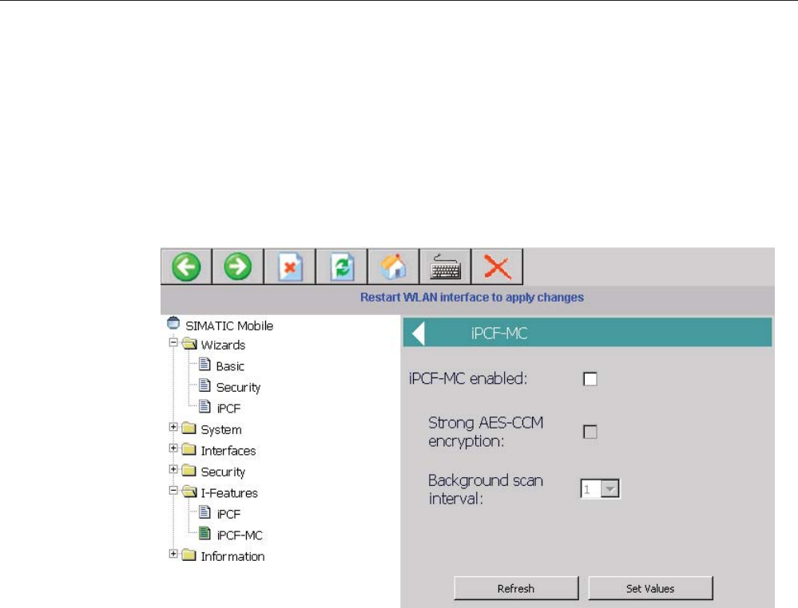Expand the System folder
The width and height of the screenshot is (798, 608).
click(173, 427)
